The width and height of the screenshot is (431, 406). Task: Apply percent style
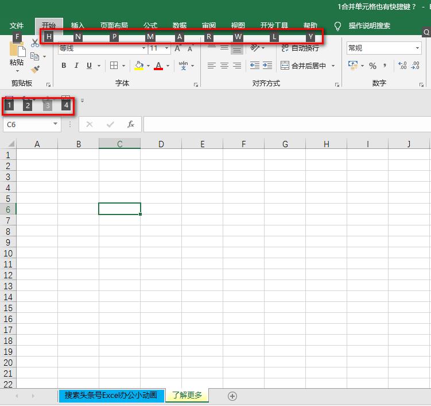click(372, 66)
